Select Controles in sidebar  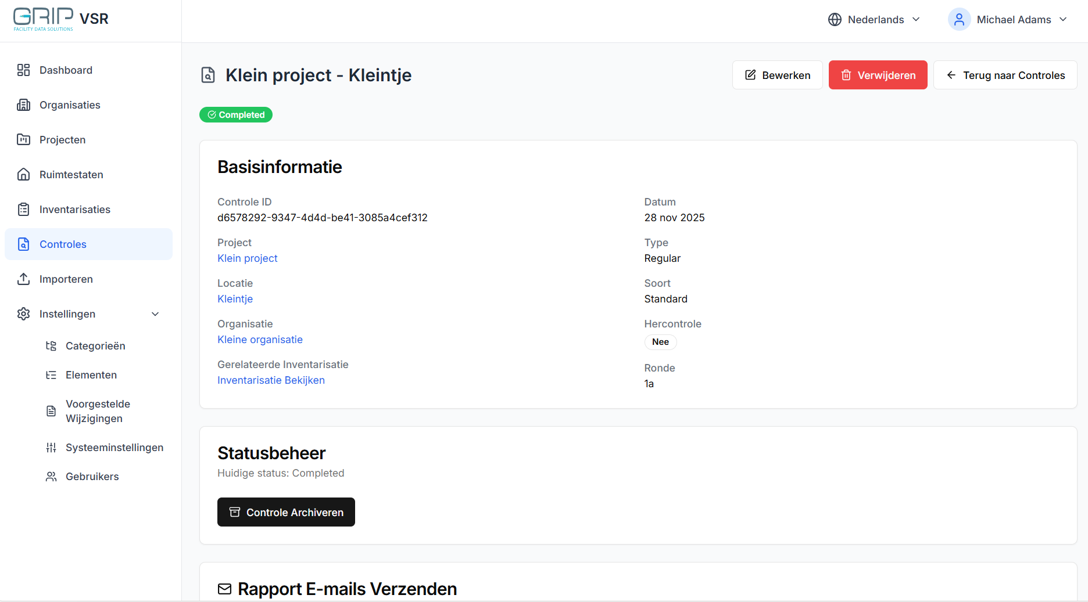point(88,244)
